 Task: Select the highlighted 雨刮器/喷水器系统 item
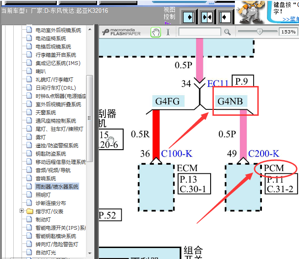[57, 187]
